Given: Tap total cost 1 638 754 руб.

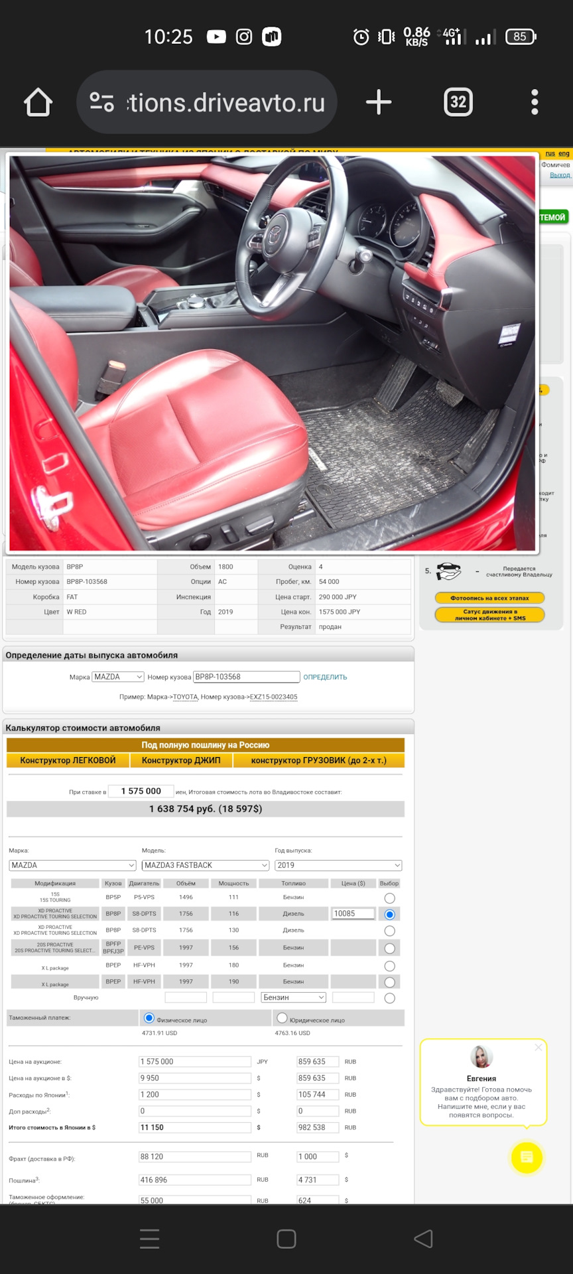Looking at the screenshot, I should tap(206, 809).
